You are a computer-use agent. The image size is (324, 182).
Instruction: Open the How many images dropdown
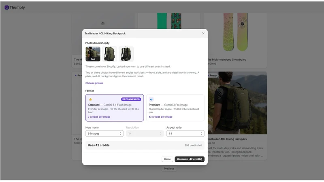point(104,133)
